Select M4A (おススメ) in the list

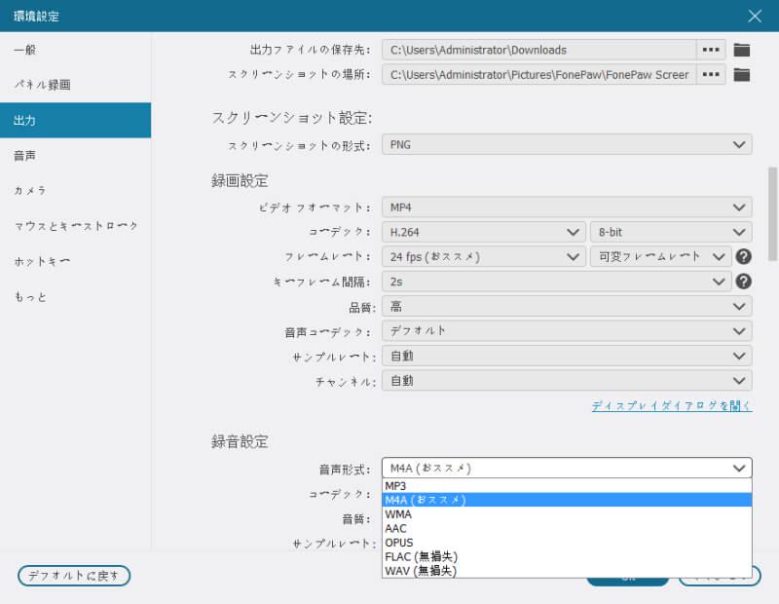[567, 500]
